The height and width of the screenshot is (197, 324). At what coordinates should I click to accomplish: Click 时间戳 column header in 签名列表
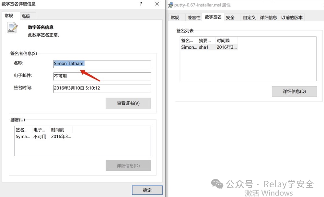(x=227, y=41)
